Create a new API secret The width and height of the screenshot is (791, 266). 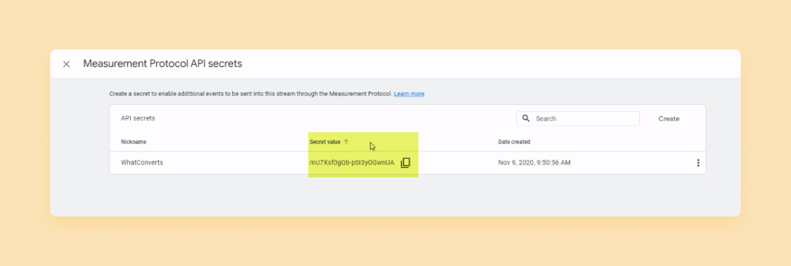[x=668, y=119]
